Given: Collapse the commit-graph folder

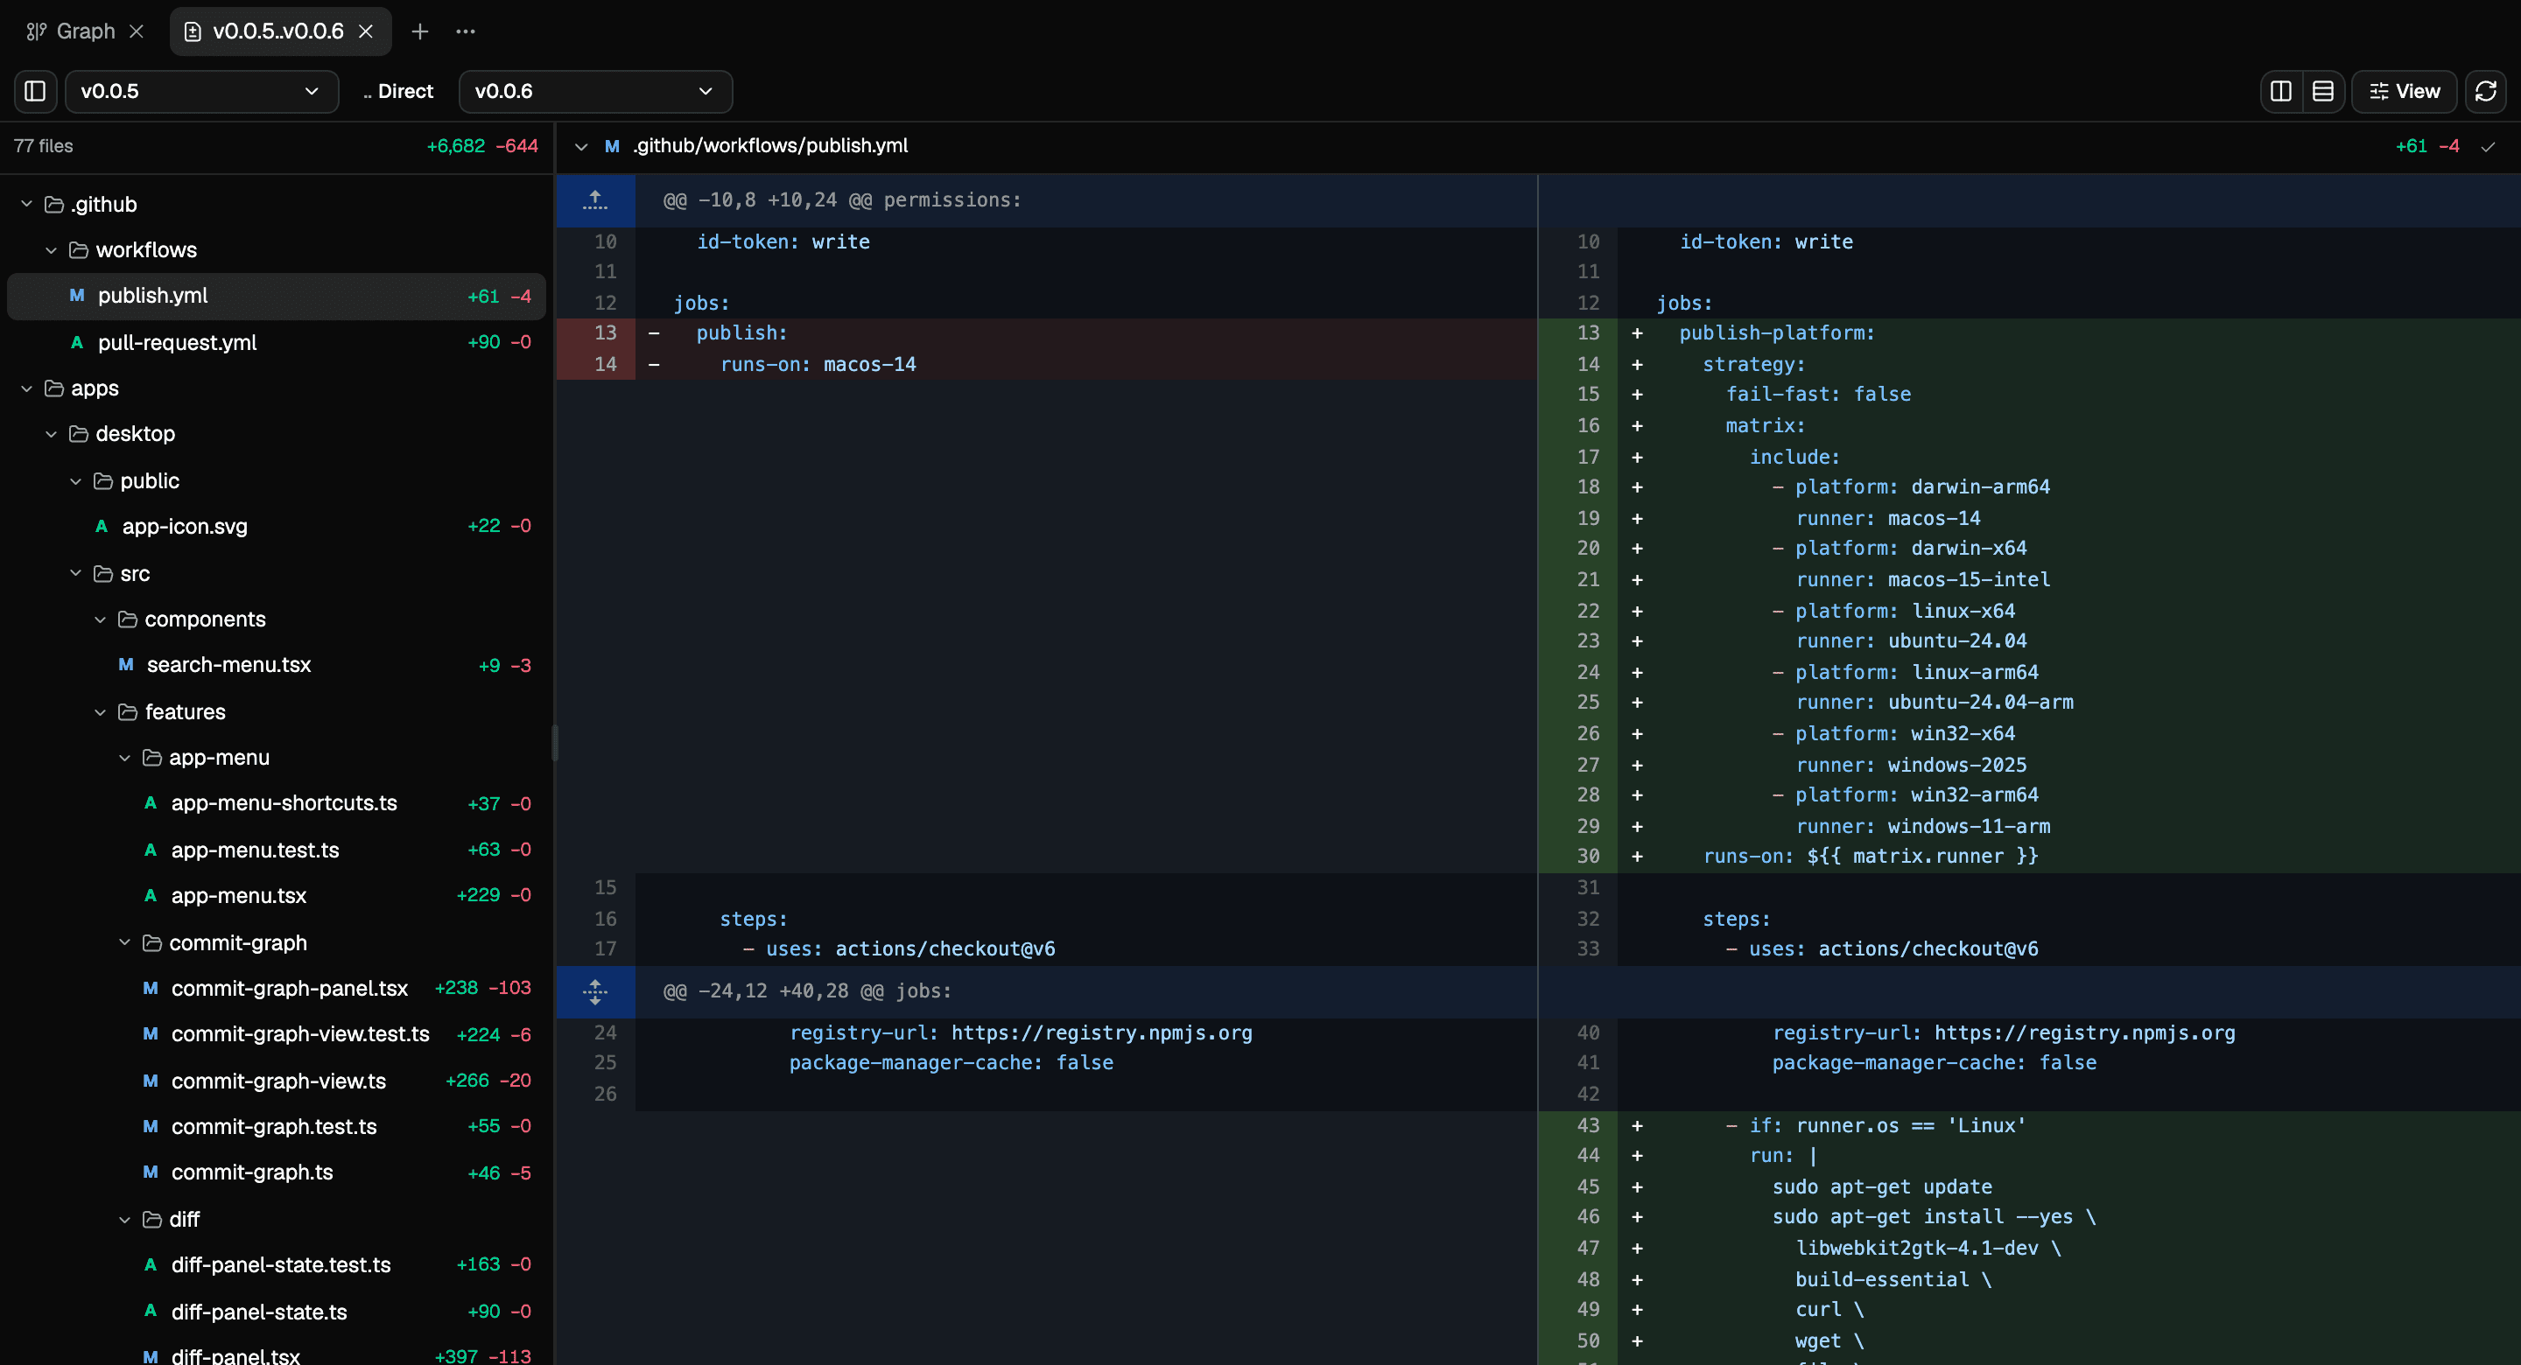Looking at the screenshot, I should pos(125,942).
